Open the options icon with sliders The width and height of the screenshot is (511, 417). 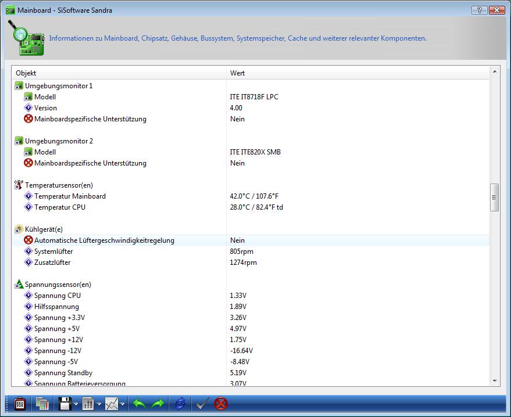tap(20, 404)
